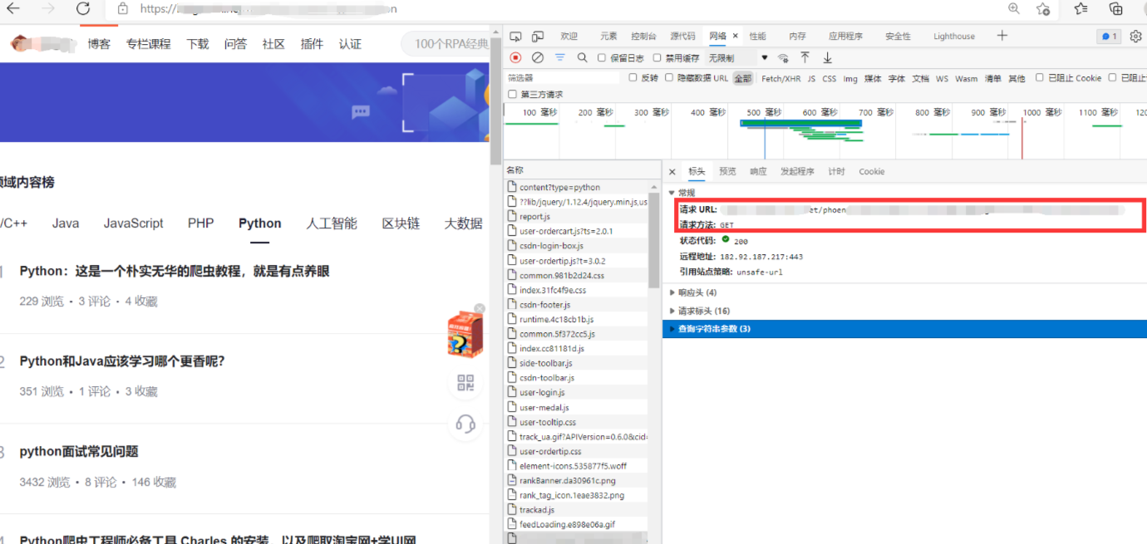Open the 预览 request tab
This screenshot has height=544, width=1147.
[727, 172]
